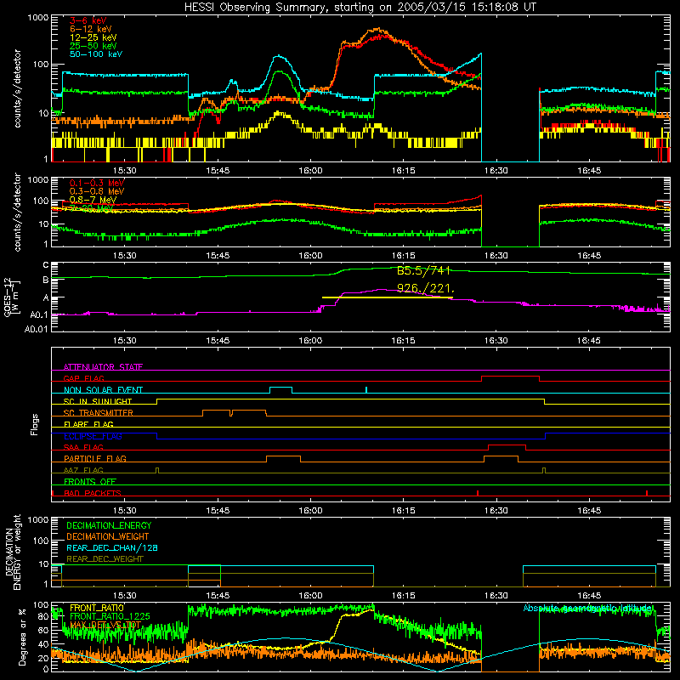
Task: Select the cyan 50-100 keV legend label
Action: tap(96, 54)
